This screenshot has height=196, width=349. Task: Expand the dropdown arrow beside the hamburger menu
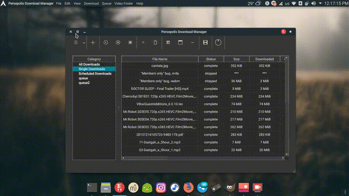coord(84,43)
